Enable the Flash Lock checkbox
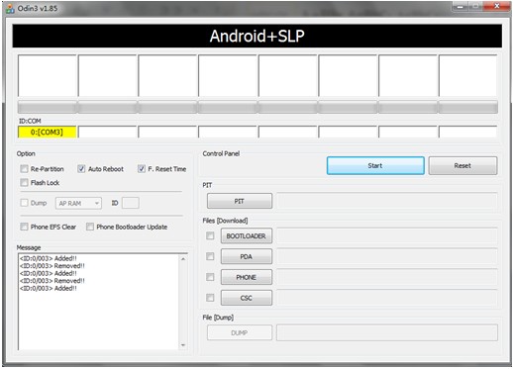Screen dimensions: 513x369 tap(24, 182)
